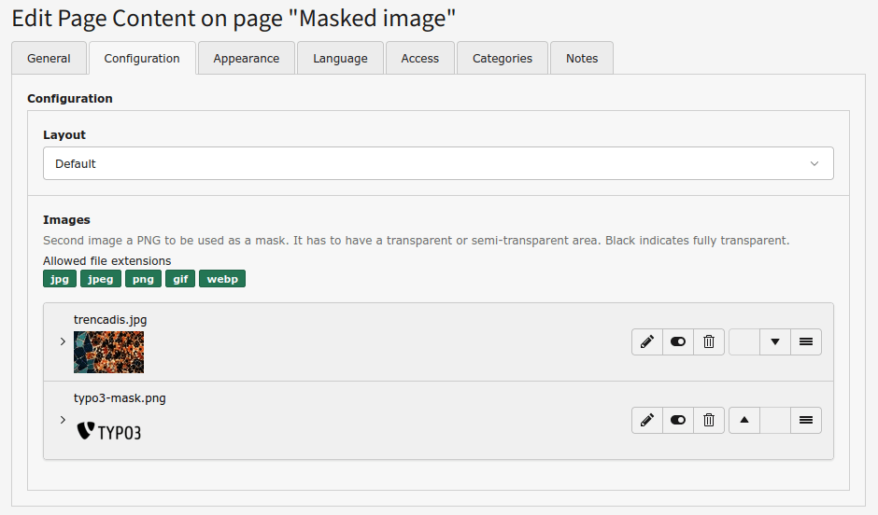Image resolution: width=878 pixels, height=515 pixels.
Task: Expand the trencadis.jpg record chevron
Action: 63,341
